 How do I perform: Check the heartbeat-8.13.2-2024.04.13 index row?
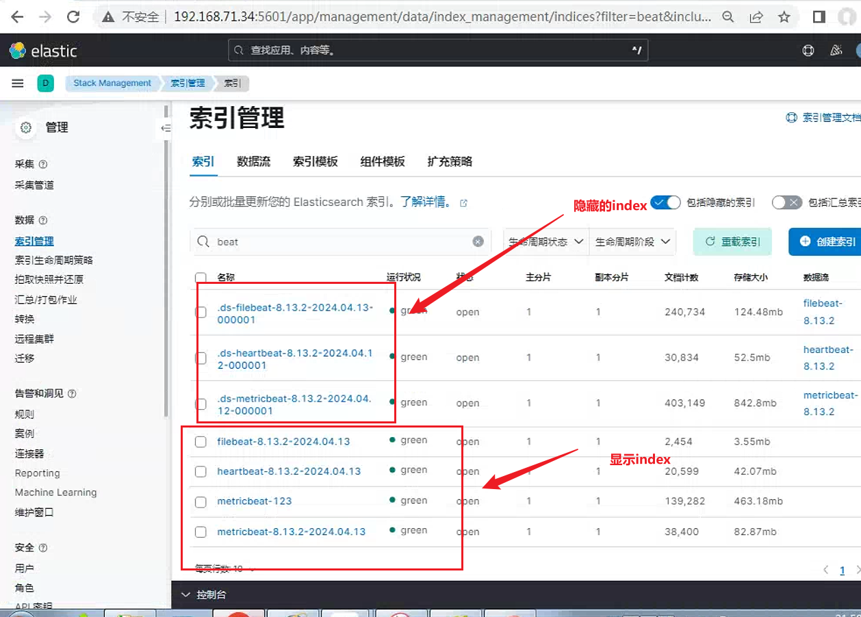pyautogui.click(x=201, y=472)
